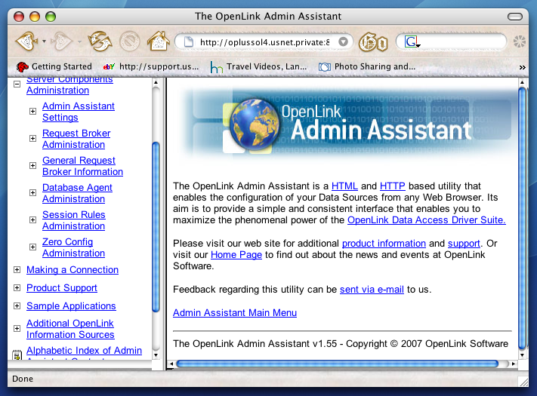
Task: Expand the Request Broker Administration node
Action: pyautogui.click(x=33, y=139)
